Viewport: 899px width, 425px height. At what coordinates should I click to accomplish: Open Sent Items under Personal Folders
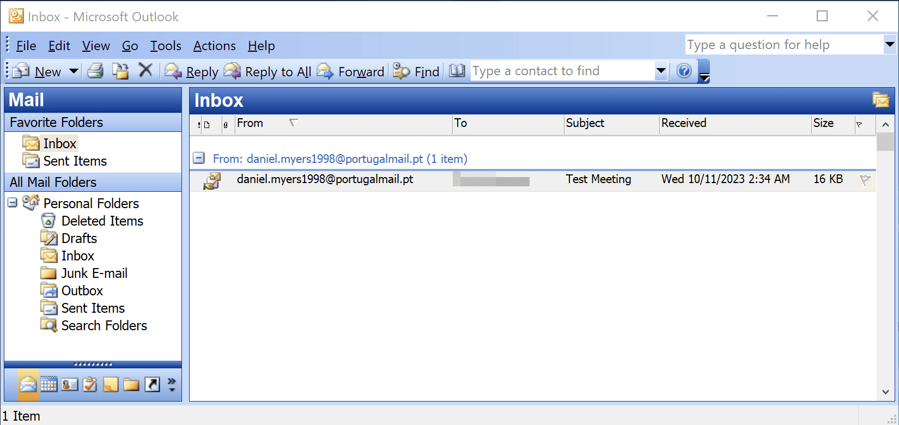coord(83,308)
